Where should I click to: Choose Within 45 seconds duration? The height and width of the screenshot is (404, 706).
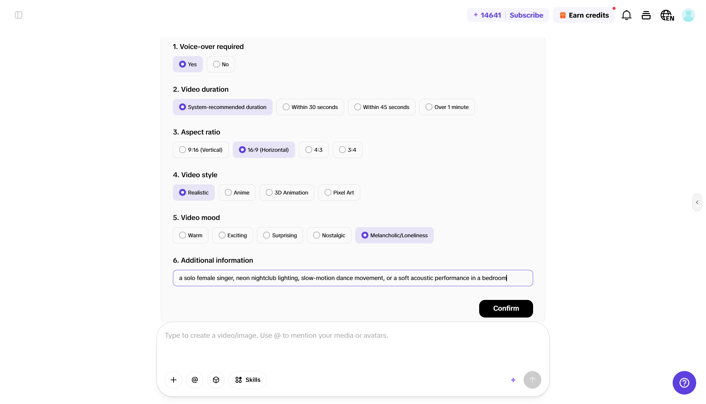point(382,107)
